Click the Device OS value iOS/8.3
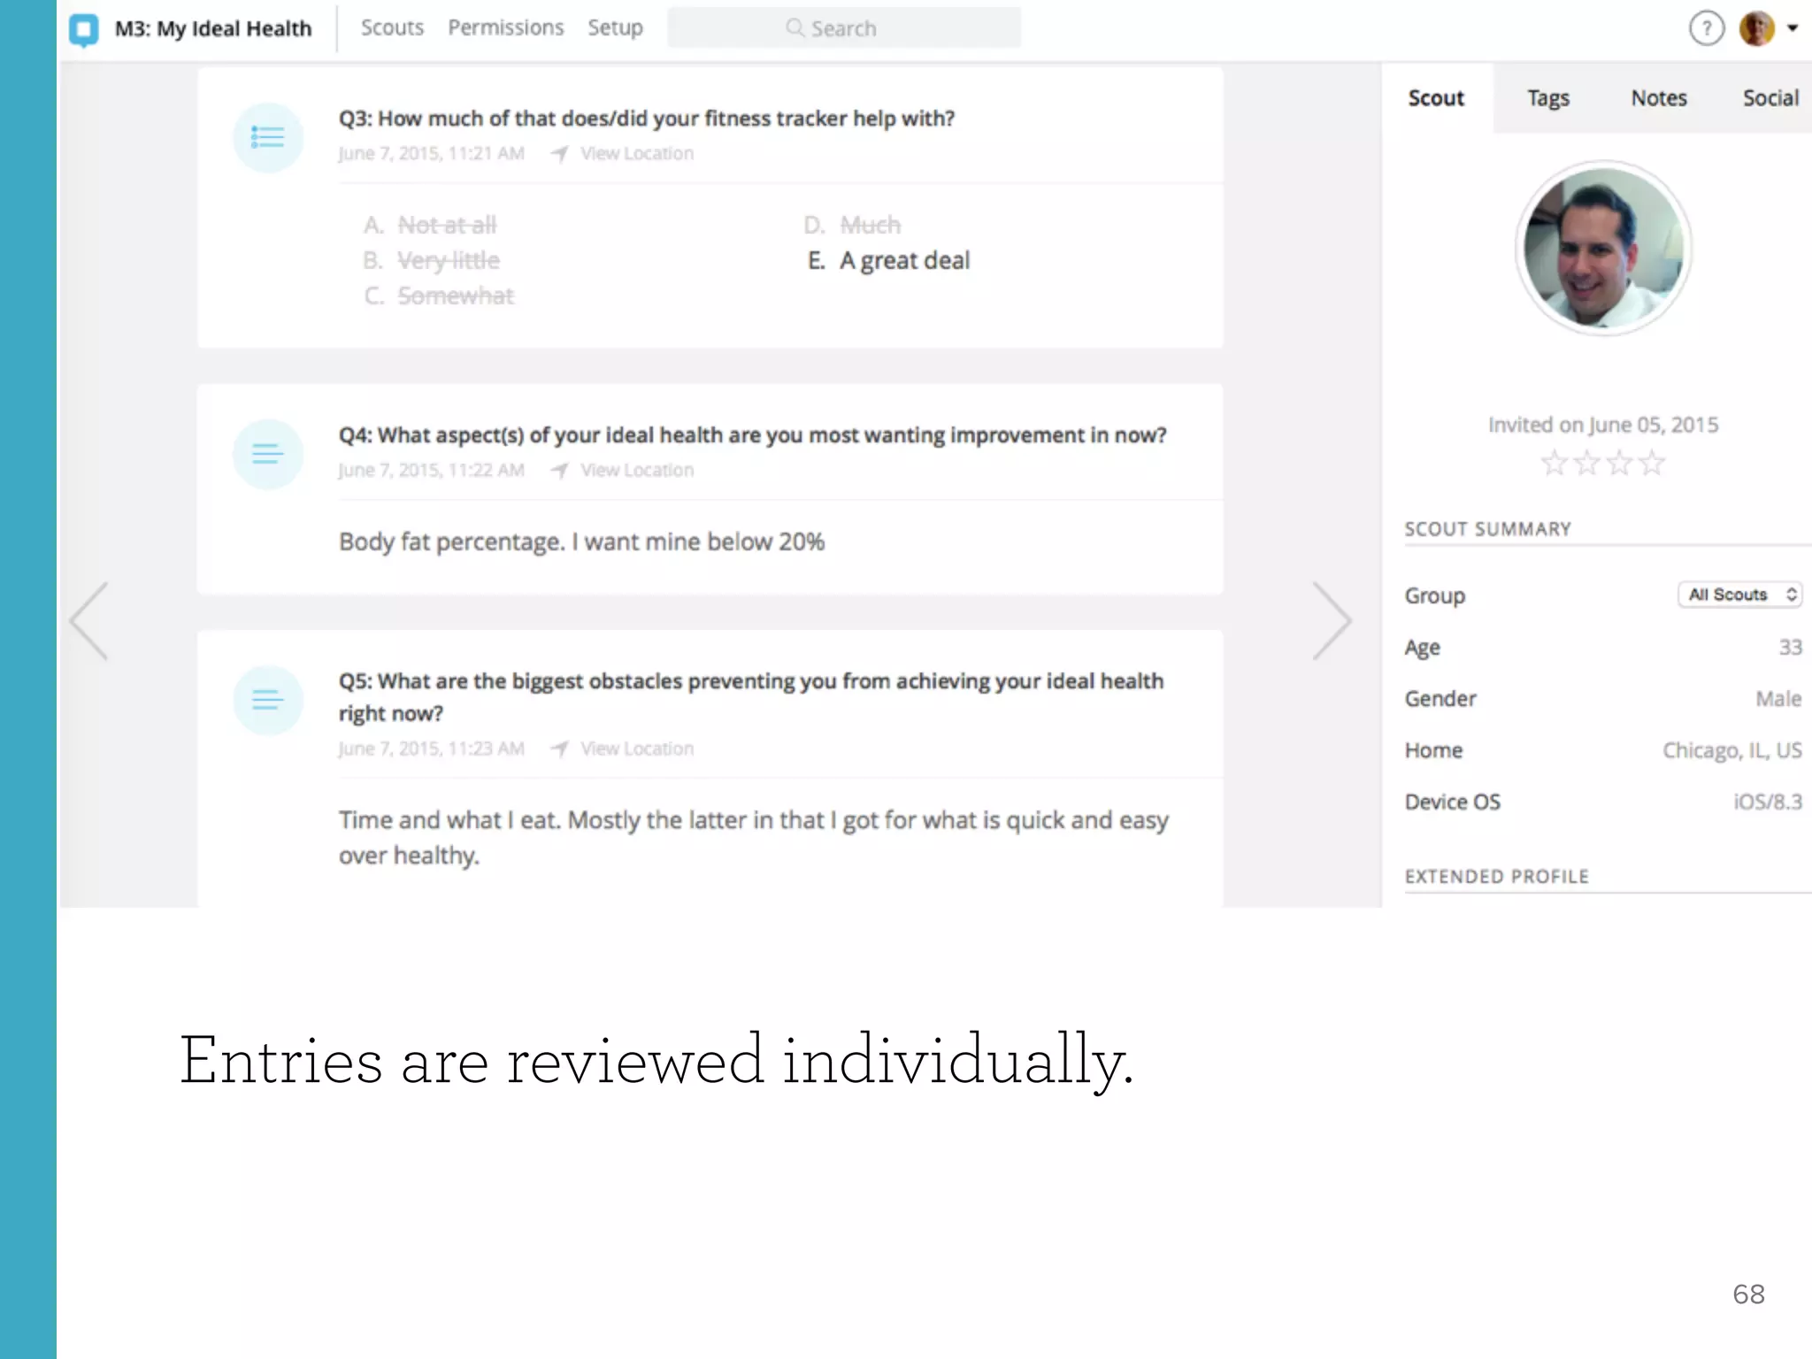 [x=1768, y=802]
